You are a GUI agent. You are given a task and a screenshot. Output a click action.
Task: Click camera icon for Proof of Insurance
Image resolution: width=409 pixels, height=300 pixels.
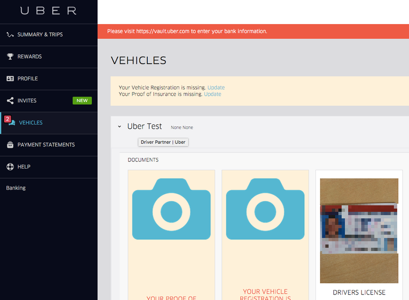[x=171, y=209]
